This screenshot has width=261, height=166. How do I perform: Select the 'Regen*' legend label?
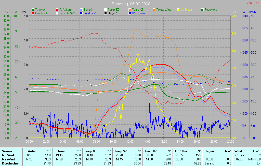(112, 13)
